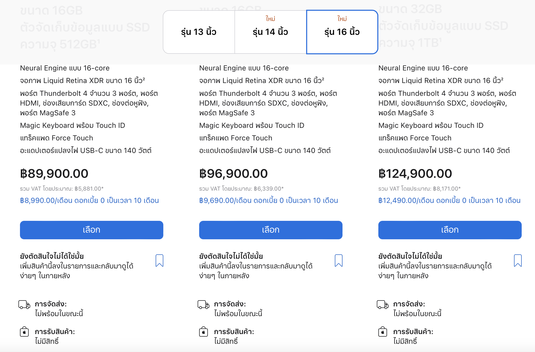
Task: Click delivery truck icon in third column
Action: click(x=383, y=305)
